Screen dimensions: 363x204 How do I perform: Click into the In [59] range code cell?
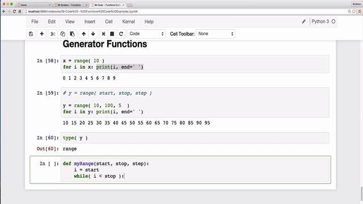[195, 103]
